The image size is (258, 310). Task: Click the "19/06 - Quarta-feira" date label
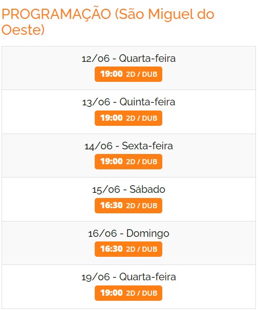tap(128, 277)
